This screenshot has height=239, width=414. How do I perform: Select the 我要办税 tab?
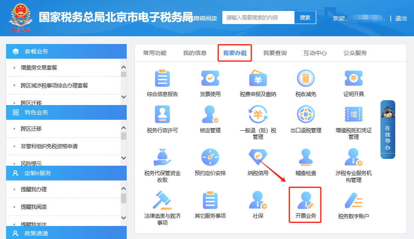point(235,53)
